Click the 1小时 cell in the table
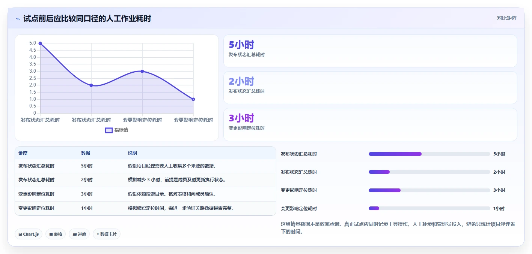Screen dimensions: 532x254 point(87,208)
